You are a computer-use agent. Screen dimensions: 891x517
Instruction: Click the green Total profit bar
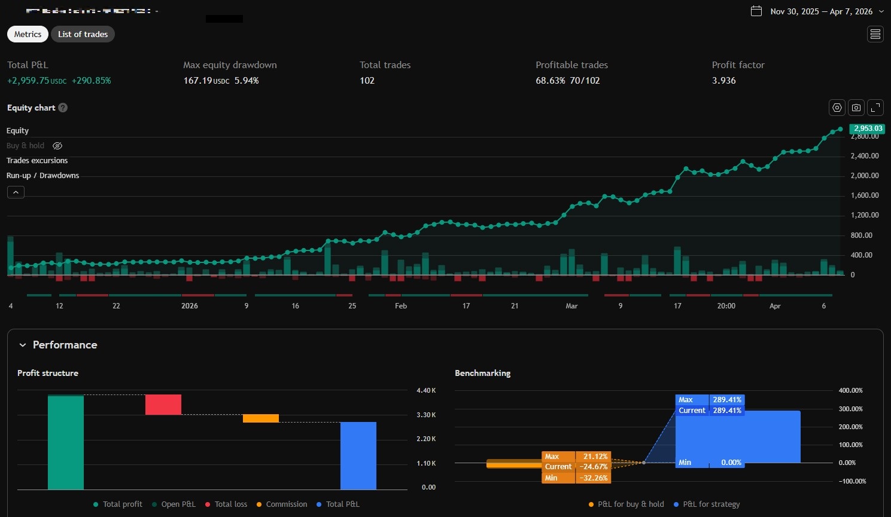[66, 442]
